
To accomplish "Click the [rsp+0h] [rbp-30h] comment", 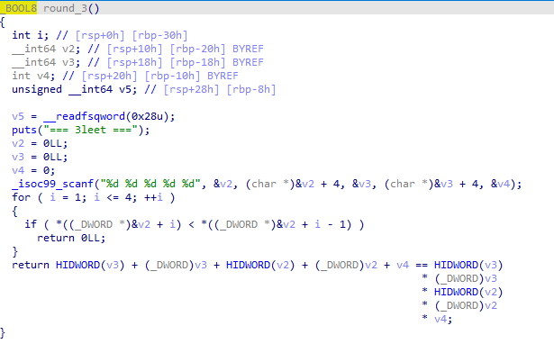I will click(x=132, y=35).
